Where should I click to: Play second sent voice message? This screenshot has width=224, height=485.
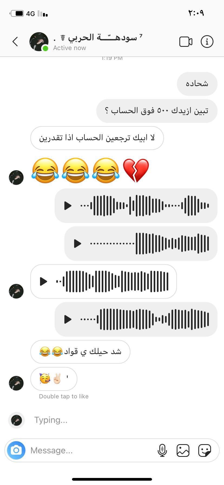[x=77, y=244]
